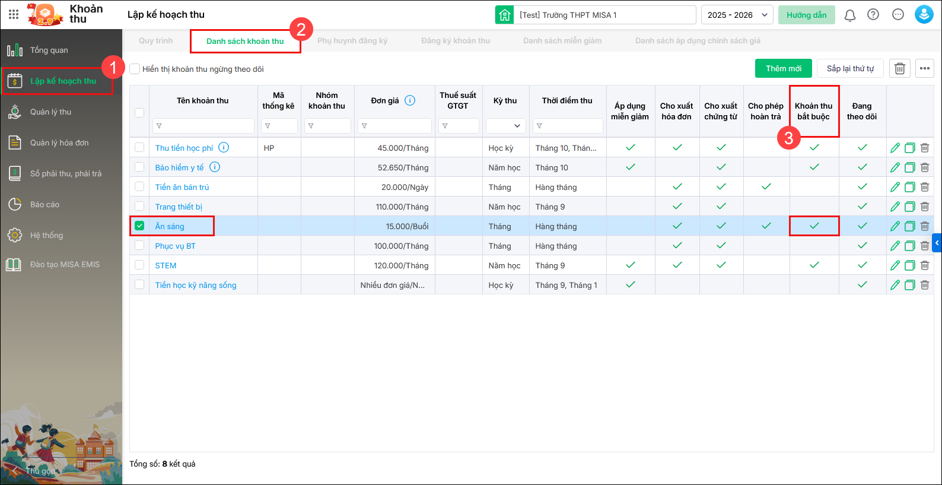Click the Thêm mới button

pos(783,69)
